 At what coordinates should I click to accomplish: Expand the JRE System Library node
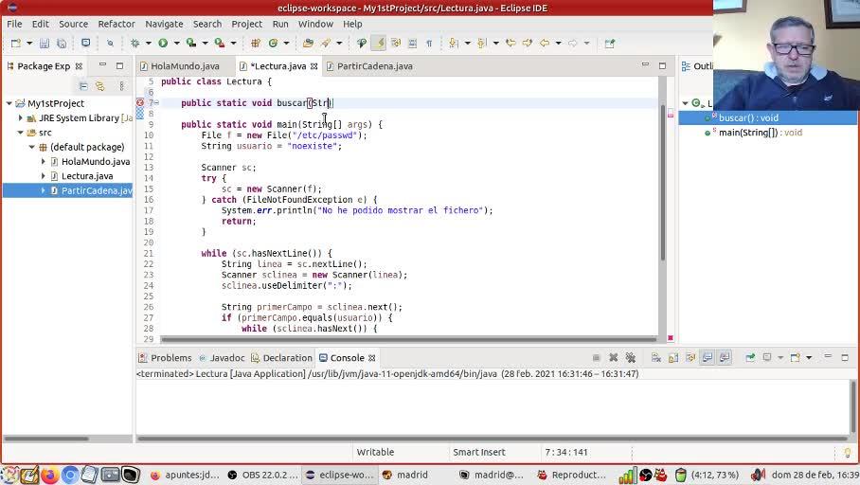[x=20, y=118]
